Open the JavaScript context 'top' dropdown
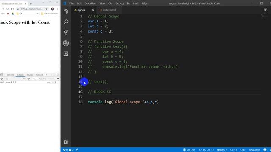 click(x=15, y=79)
